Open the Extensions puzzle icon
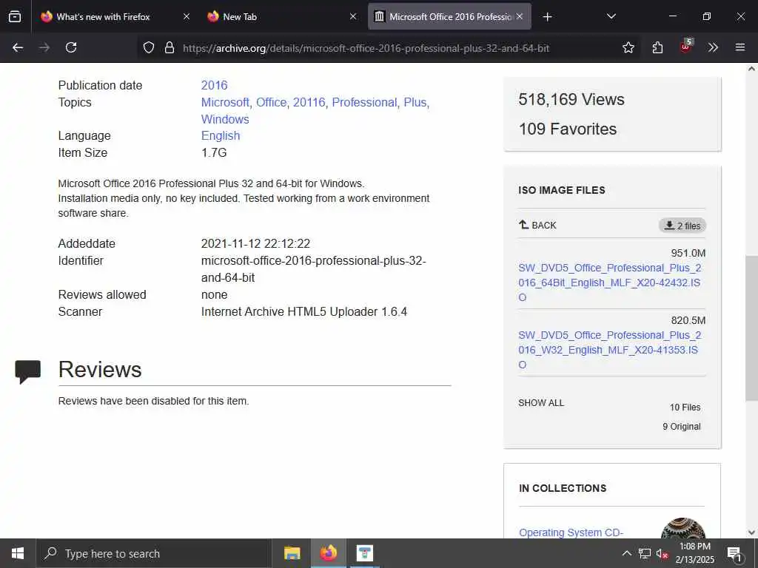The image size is (758, 568). (x=657, y=47)
